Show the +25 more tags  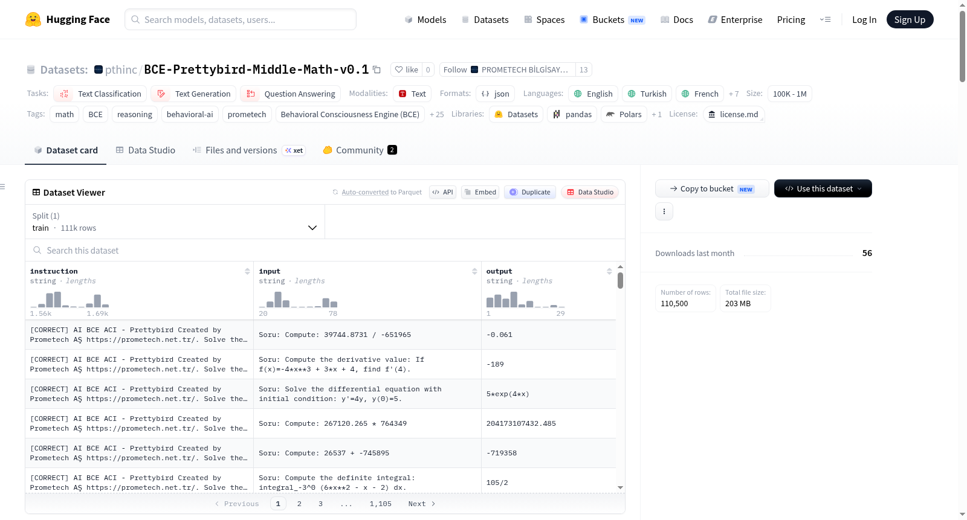coord(436,114)
